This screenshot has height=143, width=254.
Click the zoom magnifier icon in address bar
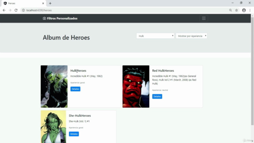pyautogui.click(x=231, y=10)
